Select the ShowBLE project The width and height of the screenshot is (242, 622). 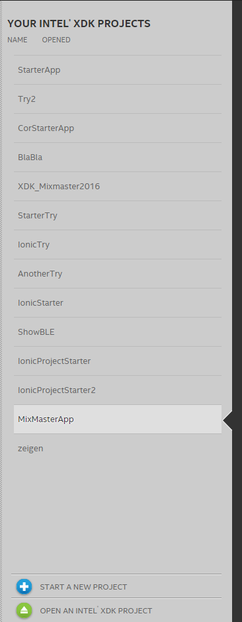118,332
